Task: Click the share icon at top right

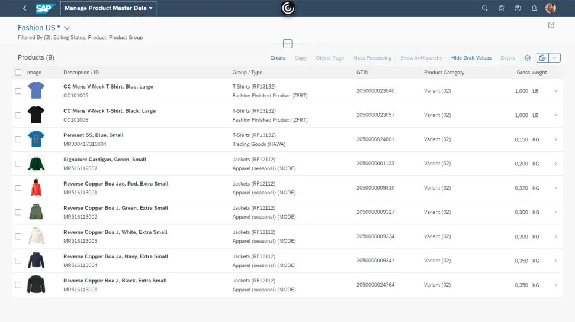Action: coord(551,25)
